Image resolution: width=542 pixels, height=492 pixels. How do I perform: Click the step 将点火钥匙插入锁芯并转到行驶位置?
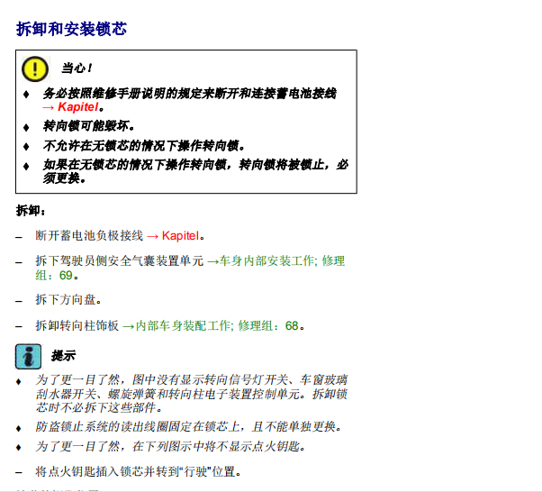click(x=139, y=471)
